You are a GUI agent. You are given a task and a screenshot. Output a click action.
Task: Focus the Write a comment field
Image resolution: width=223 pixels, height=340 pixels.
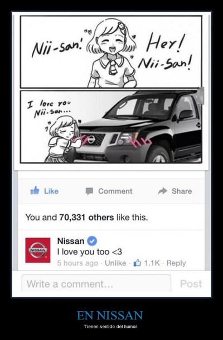[x=96, y=284]
